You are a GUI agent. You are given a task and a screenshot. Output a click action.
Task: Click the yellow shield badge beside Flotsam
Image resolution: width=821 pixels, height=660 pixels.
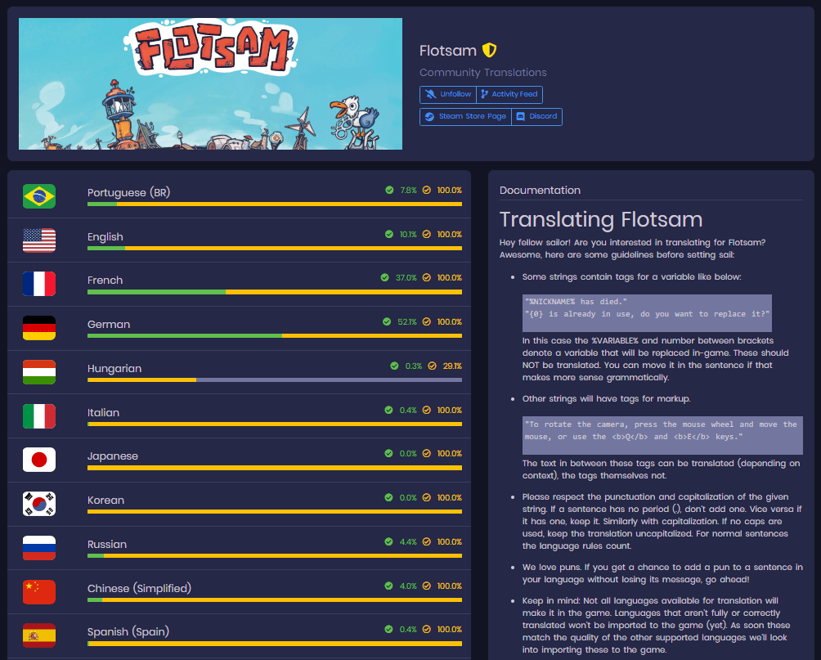[489, 50]
